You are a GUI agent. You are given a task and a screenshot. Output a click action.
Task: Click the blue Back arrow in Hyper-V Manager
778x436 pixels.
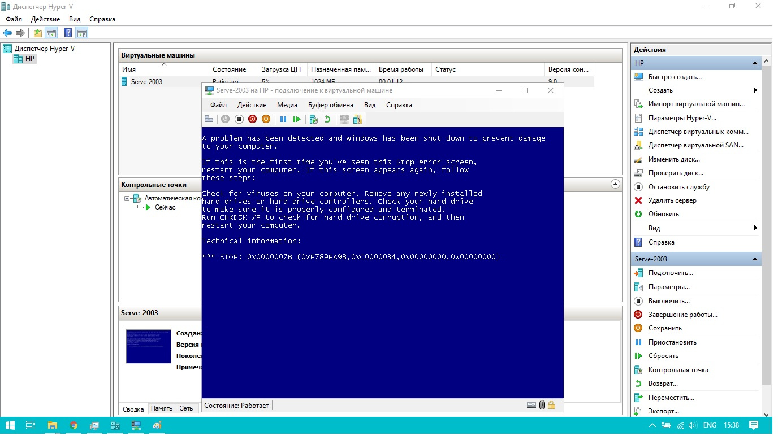pos(7,33)
